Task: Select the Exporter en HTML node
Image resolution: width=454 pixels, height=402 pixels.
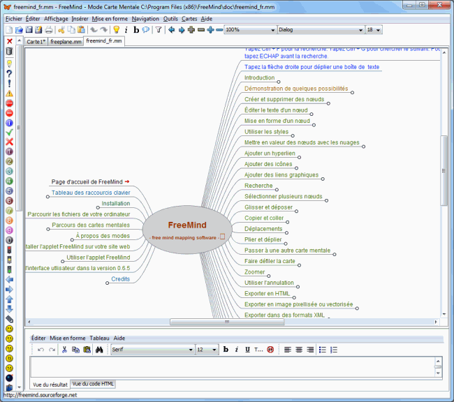Action: tap(267, 293)
